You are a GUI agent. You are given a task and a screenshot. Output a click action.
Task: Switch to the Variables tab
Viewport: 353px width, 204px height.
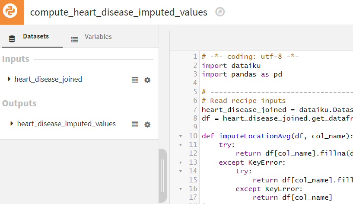click(91, 37)
